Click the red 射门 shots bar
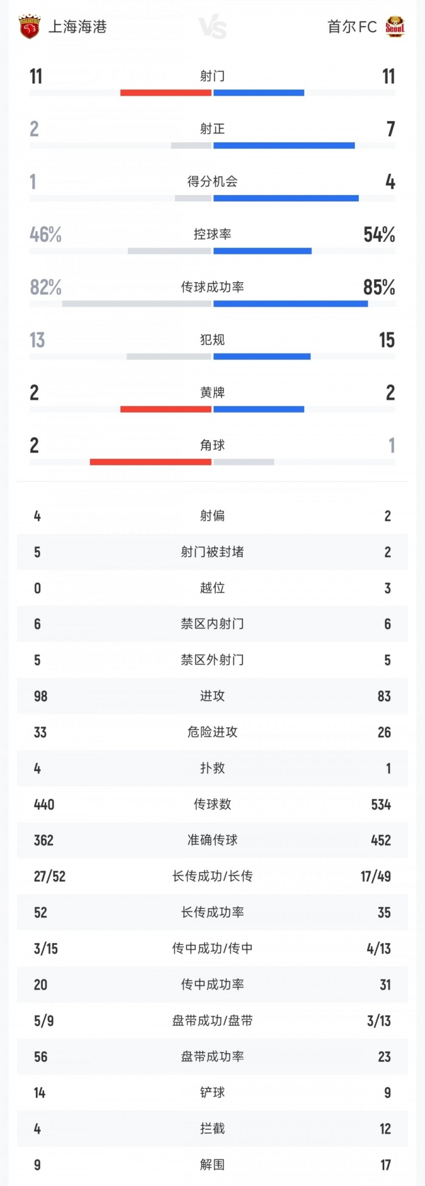This screenshot has width=425, height=1186. click(x=165, y=93)
